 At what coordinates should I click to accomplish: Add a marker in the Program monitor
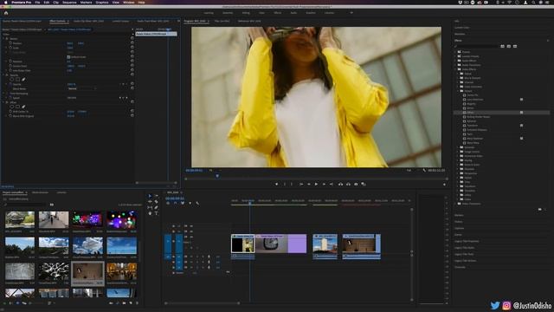[x=277, y=184]
